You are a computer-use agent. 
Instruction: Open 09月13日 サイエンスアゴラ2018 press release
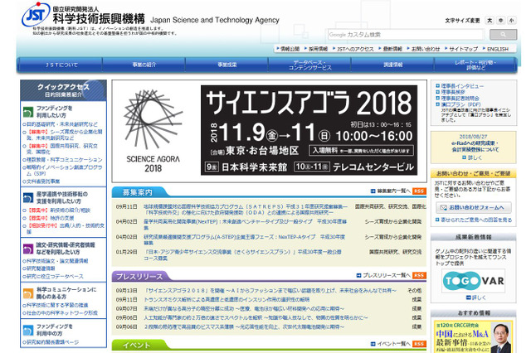point(270,291)
